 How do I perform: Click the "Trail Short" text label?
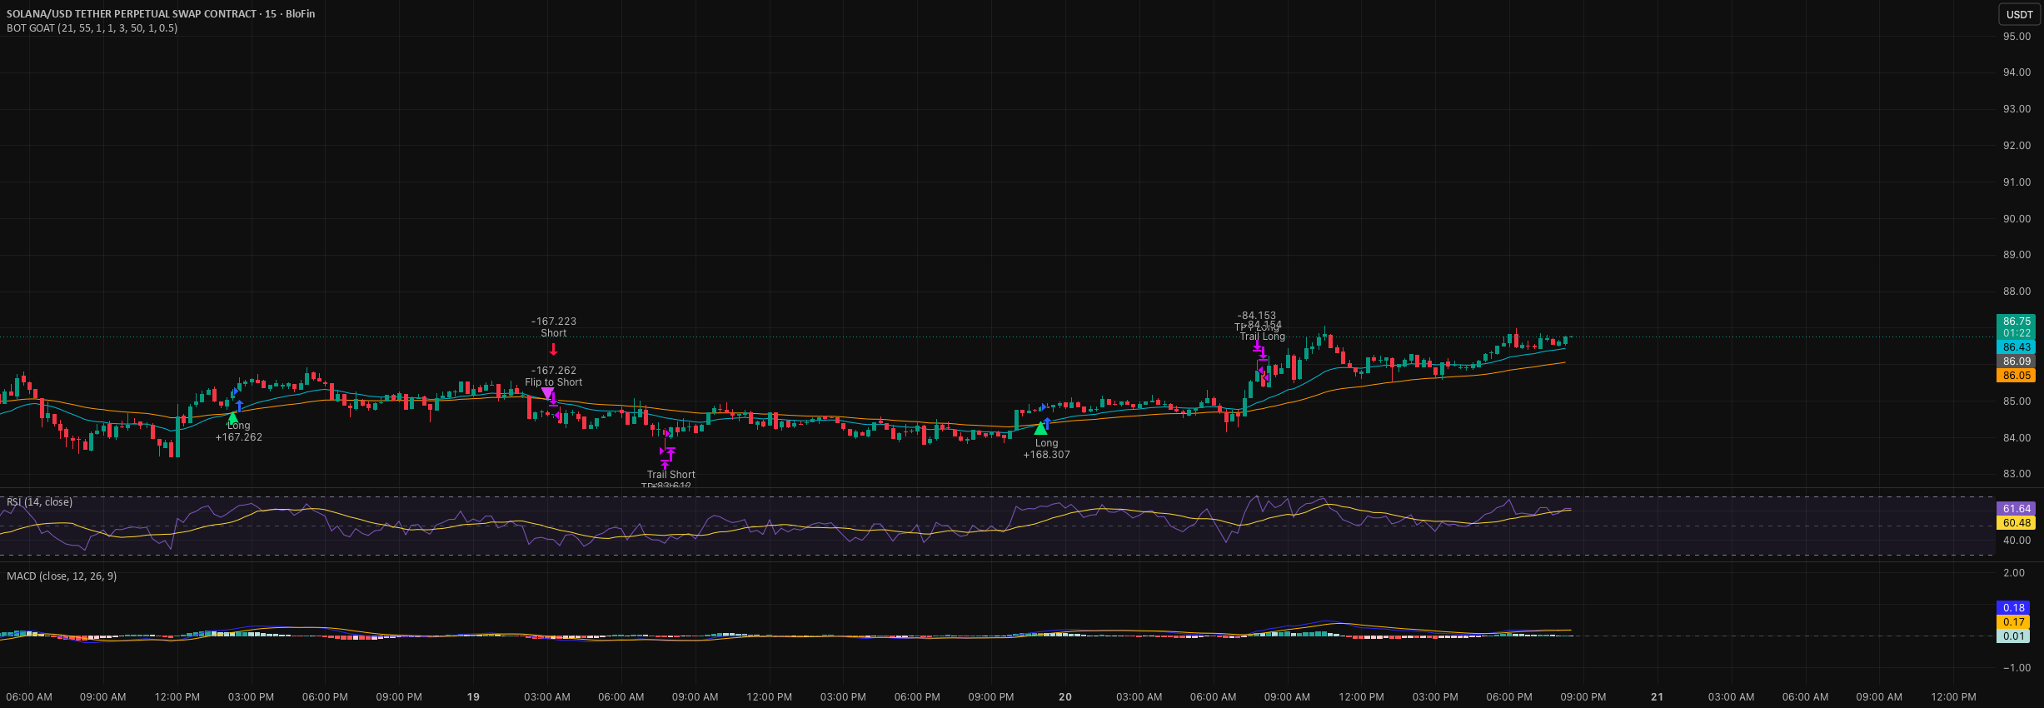671,475
